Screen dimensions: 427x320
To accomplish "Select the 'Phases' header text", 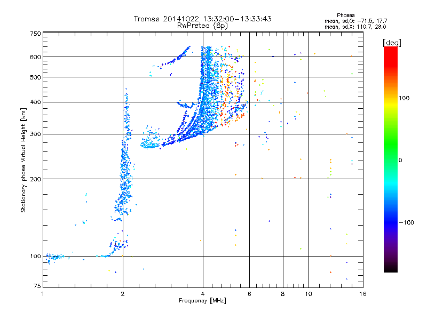I will click(345, 15).
